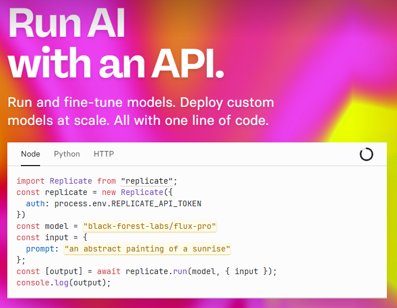Click the await keyword in the code

click(x=106, y=271)
